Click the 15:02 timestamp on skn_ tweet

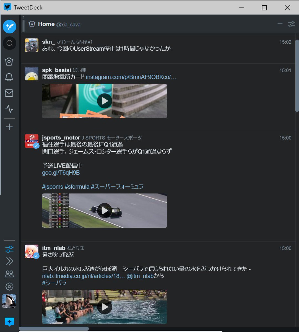(285, 42)
